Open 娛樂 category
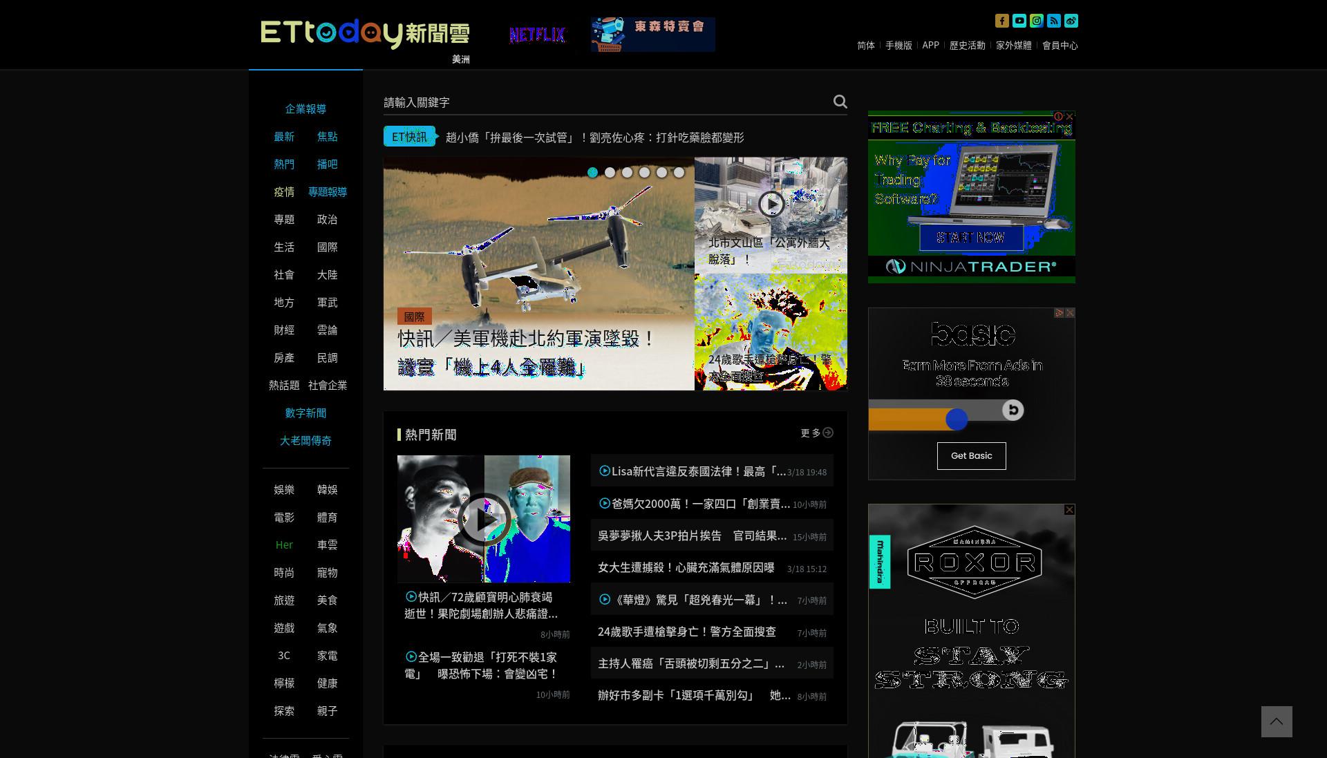Viewport: 1327px width, 758px height. click(x=284, y=490)
